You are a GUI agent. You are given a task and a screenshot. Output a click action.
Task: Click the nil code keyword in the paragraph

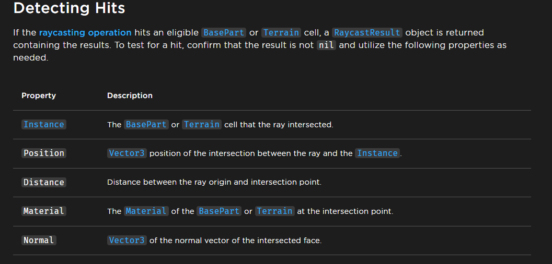[x=326, y=45]
